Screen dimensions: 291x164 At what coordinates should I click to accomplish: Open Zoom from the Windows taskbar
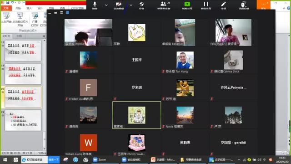100,160
